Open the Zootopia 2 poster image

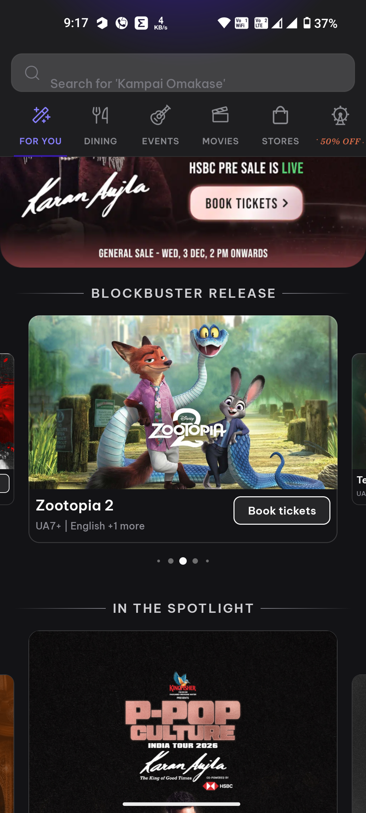(183, 402)
